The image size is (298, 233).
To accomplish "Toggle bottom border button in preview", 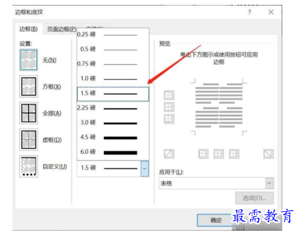I will pos(169,119).
